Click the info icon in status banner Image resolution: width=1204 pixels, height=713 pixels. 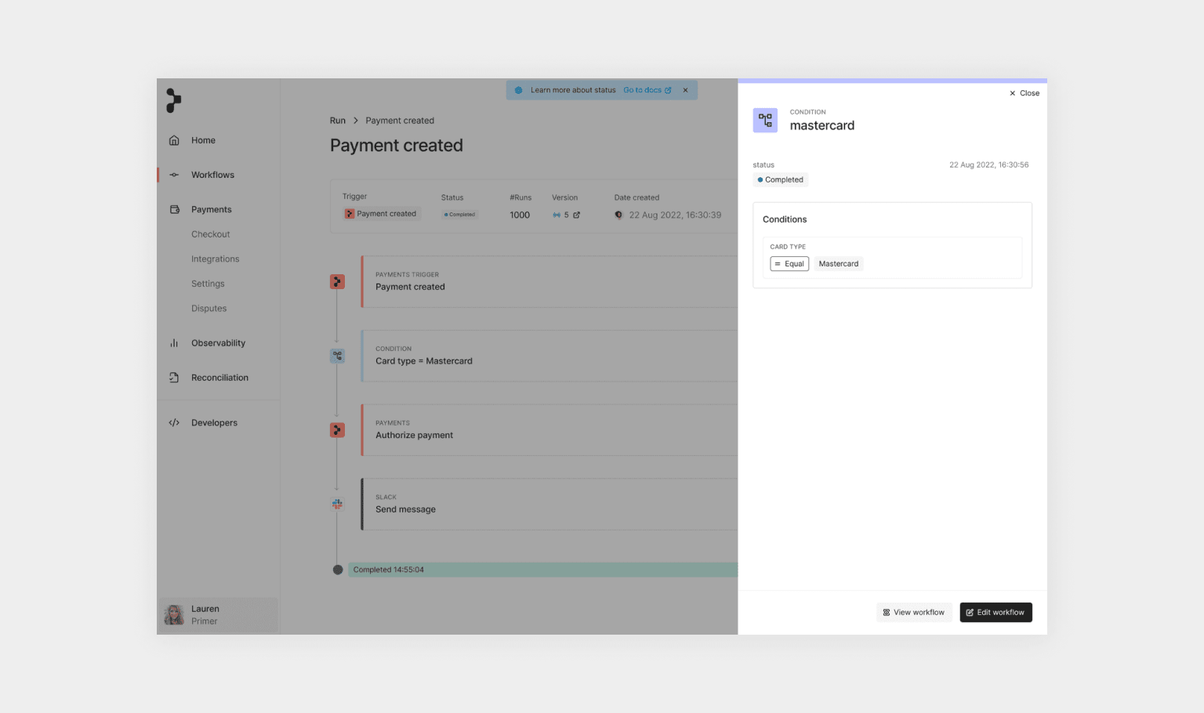(x=518, y=90)
